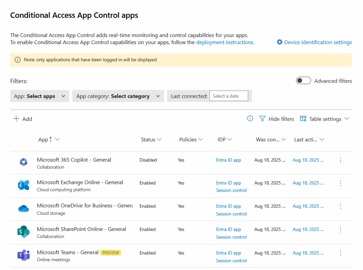Open Session control link for Exchange Online
Screen dimensions: 363x270
[231, 190]
